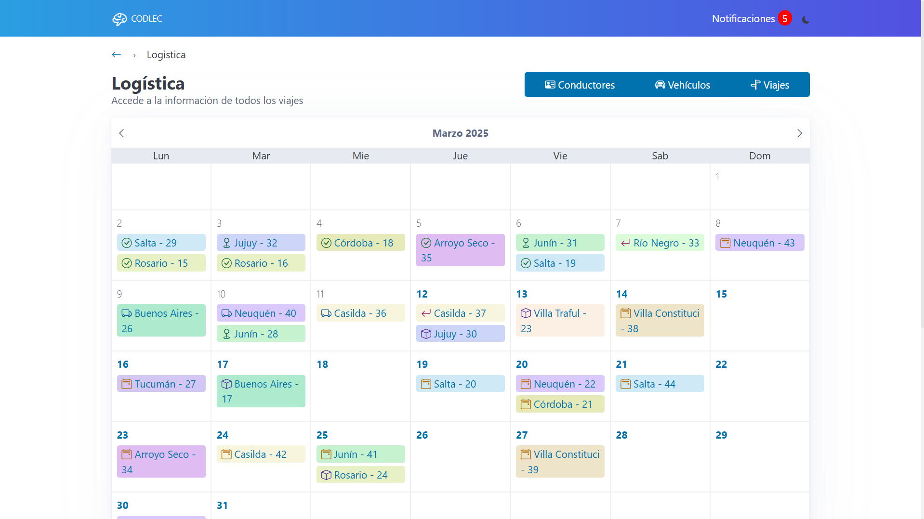Open the Casilda - 42 trip event
This screenshot has width=924, height=519.
pyautogui.click(x=261, y=454)
